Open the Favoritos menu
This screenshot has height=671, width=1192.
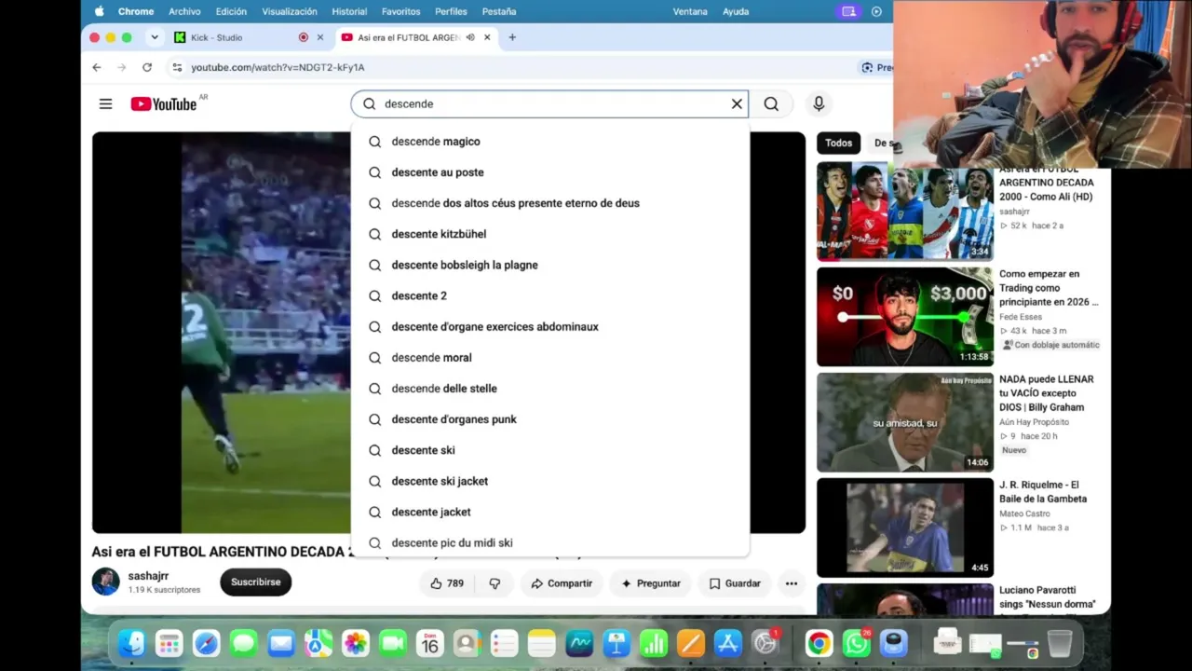[400, 11]
